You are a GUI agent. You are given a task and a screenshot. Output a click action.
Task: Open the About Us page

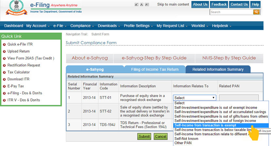200,5
